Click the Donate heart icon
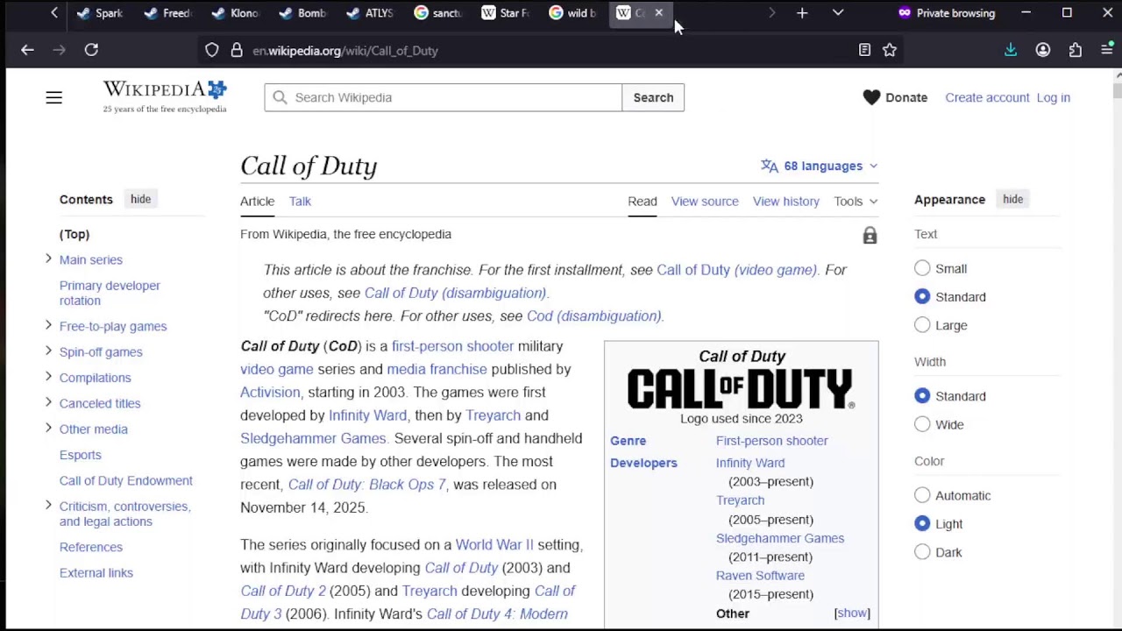 tap(871, 97)
